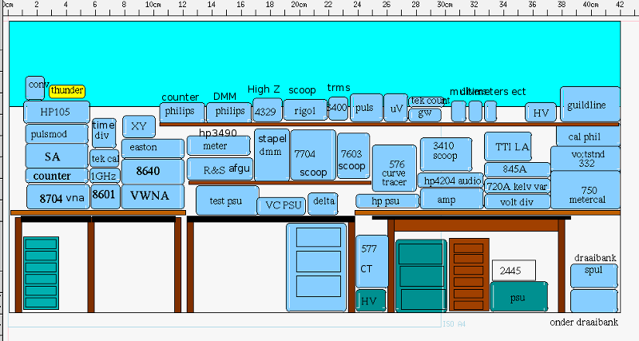Select the R&S afgu box
The width and height of the screenshot is (639, 341).
point(218,169)
